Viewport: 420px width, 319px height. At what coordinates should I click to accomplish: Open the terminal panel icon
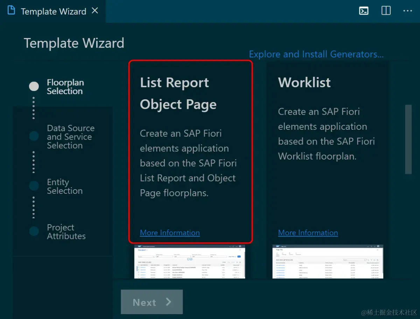click(x=364, y=11)
